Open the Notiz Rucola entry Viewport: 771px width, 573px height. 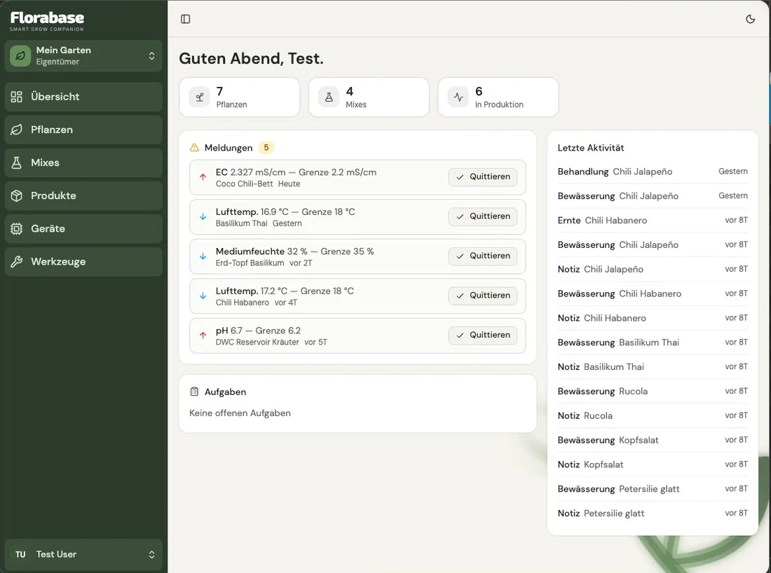(x=653, y=416)
